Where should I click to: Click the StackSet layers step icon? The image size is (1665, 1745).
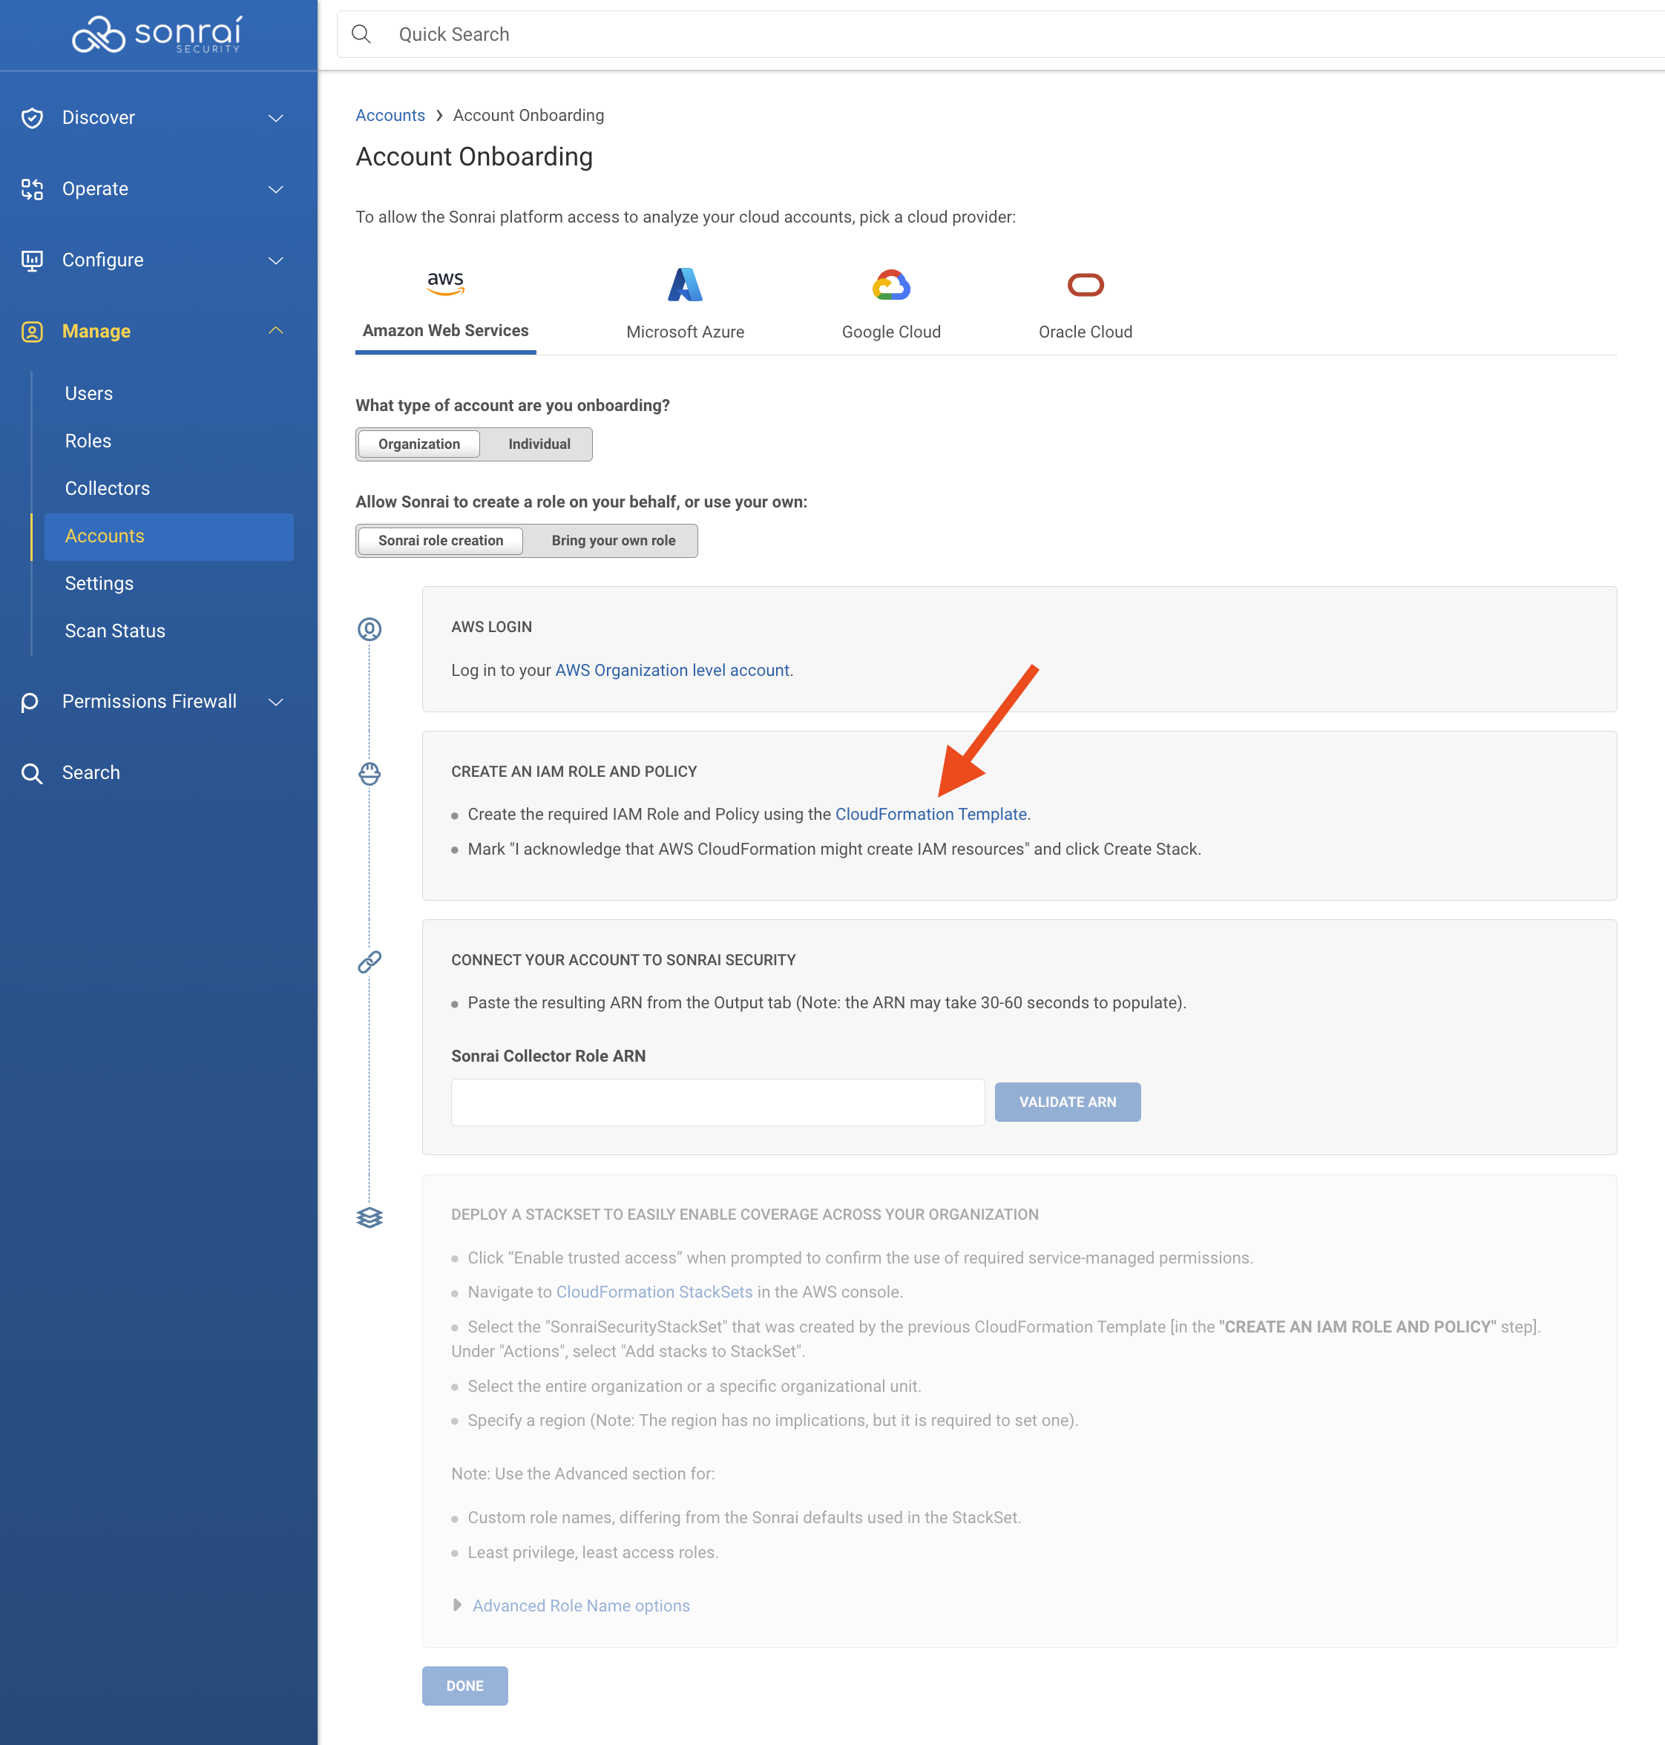[370, 1217]
